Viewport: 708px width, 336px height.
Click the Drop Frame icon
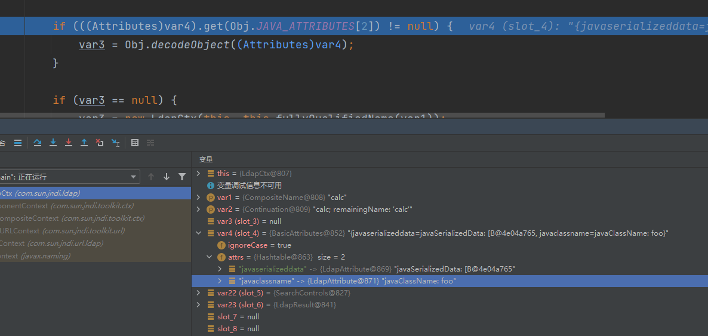click(x=99, y=143)
